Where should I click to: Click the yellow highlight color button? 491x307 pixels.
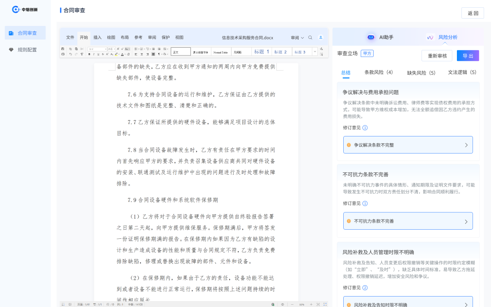pyautogui.click(x=116, y=54)
